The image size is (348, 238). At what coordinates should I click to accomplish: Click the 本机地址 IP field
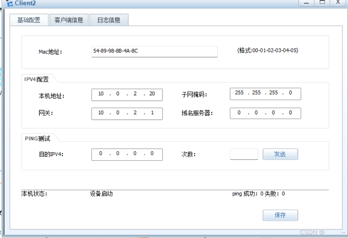click(x=127, y=95)
